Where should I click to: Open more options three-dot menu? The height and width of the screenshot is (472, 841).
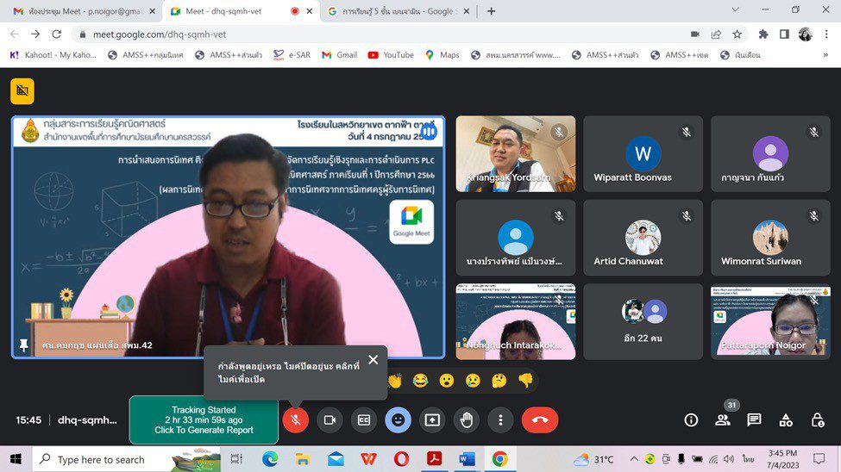[500, 420]
